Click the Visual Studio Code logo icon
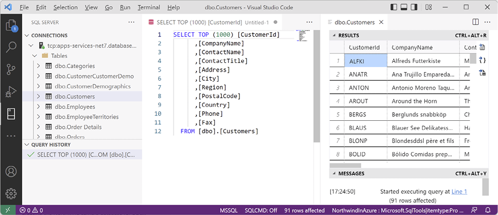498x215 pixels. 9,7
